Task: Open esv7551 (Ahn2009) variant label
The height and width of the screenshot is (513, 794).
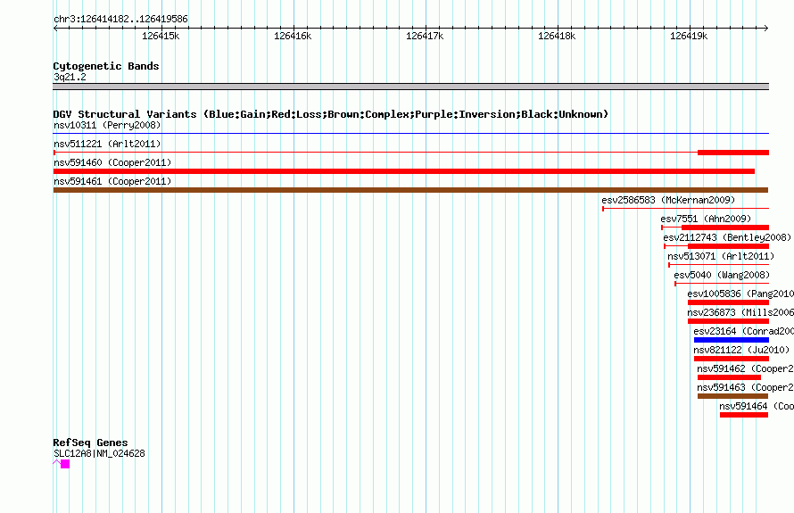Action: coord(706,219)
